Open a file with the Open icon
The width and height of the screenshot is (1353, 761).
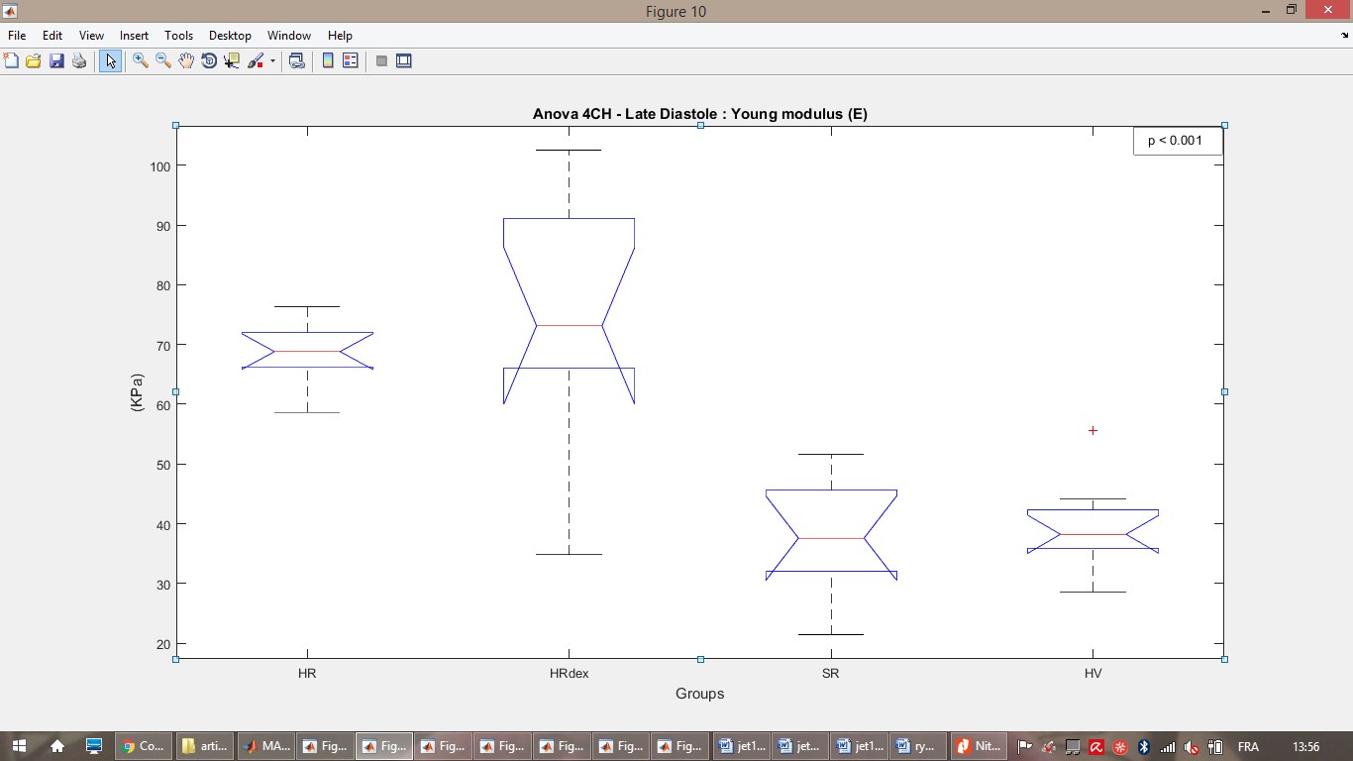[x=34, y=61]
